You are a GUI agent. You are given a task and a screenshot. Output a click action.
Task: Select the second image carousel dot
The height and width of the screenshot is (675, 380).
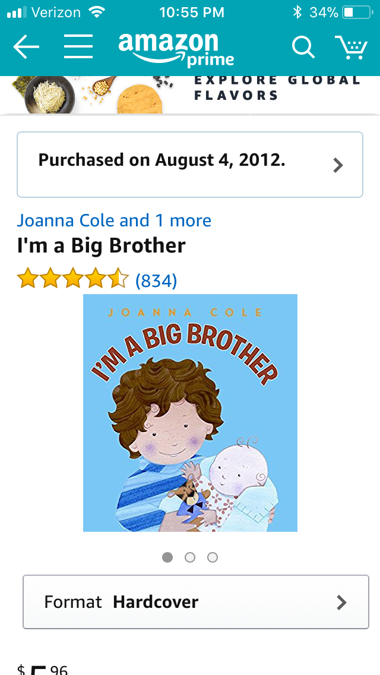(190, 557)
